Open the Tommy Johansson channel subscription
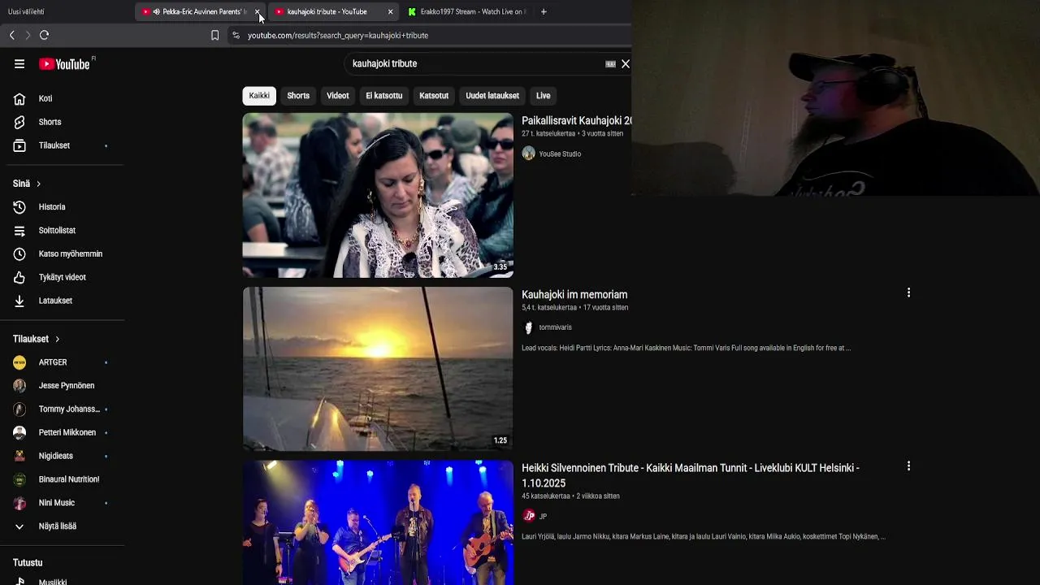 pyautogui.click(x=63, y=409)
